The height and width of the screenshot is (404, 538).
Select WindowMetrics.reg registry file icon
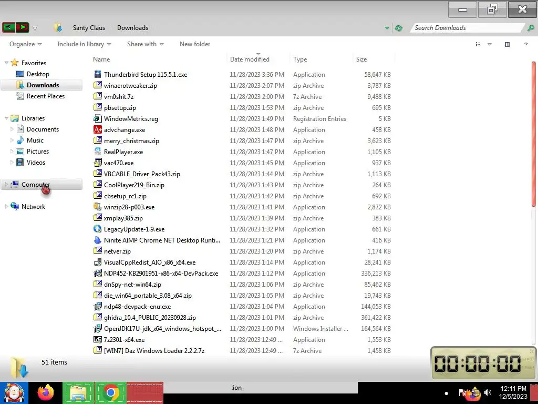coord(98,118)
